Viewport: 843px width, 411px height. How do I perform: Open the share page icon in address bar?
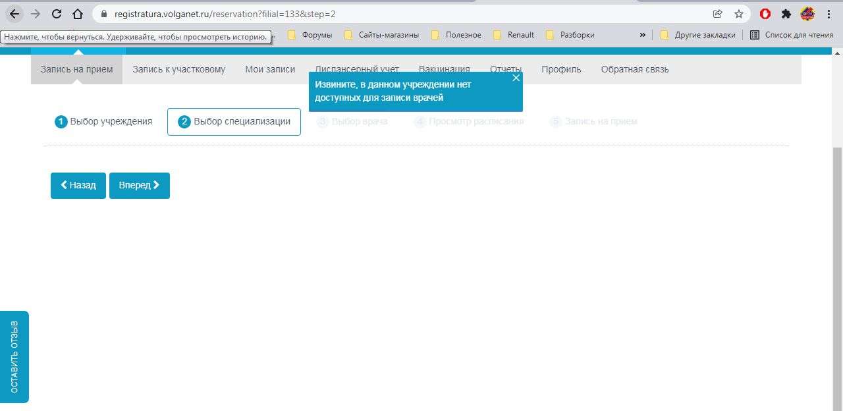tap(718, 14)
